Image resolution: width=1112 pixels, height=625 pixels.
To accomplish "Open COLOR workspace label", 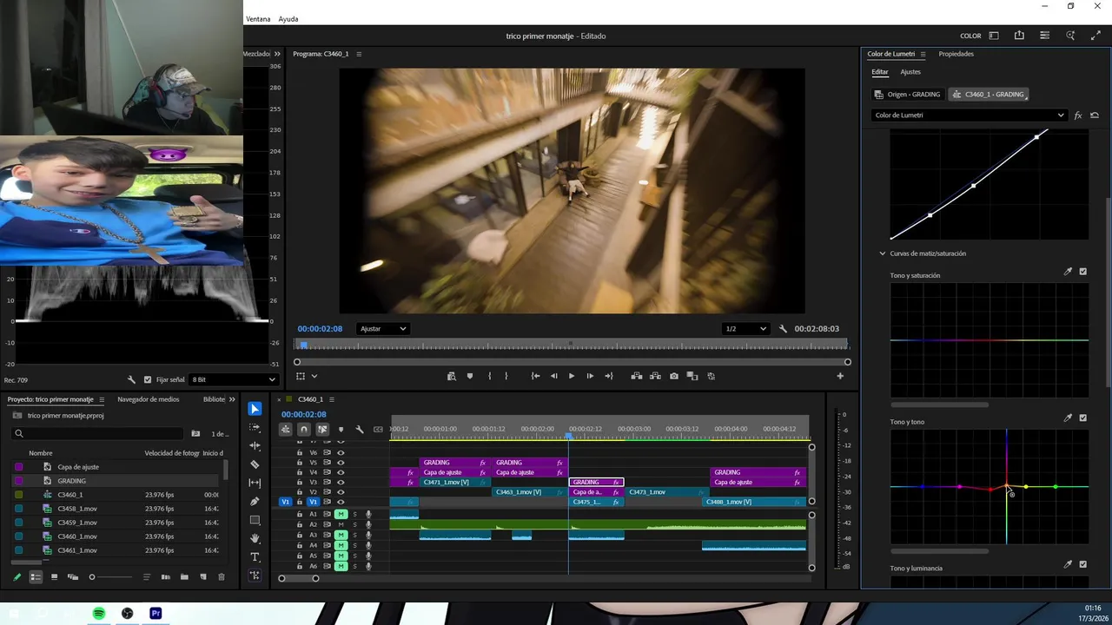I will coord(970,36).
